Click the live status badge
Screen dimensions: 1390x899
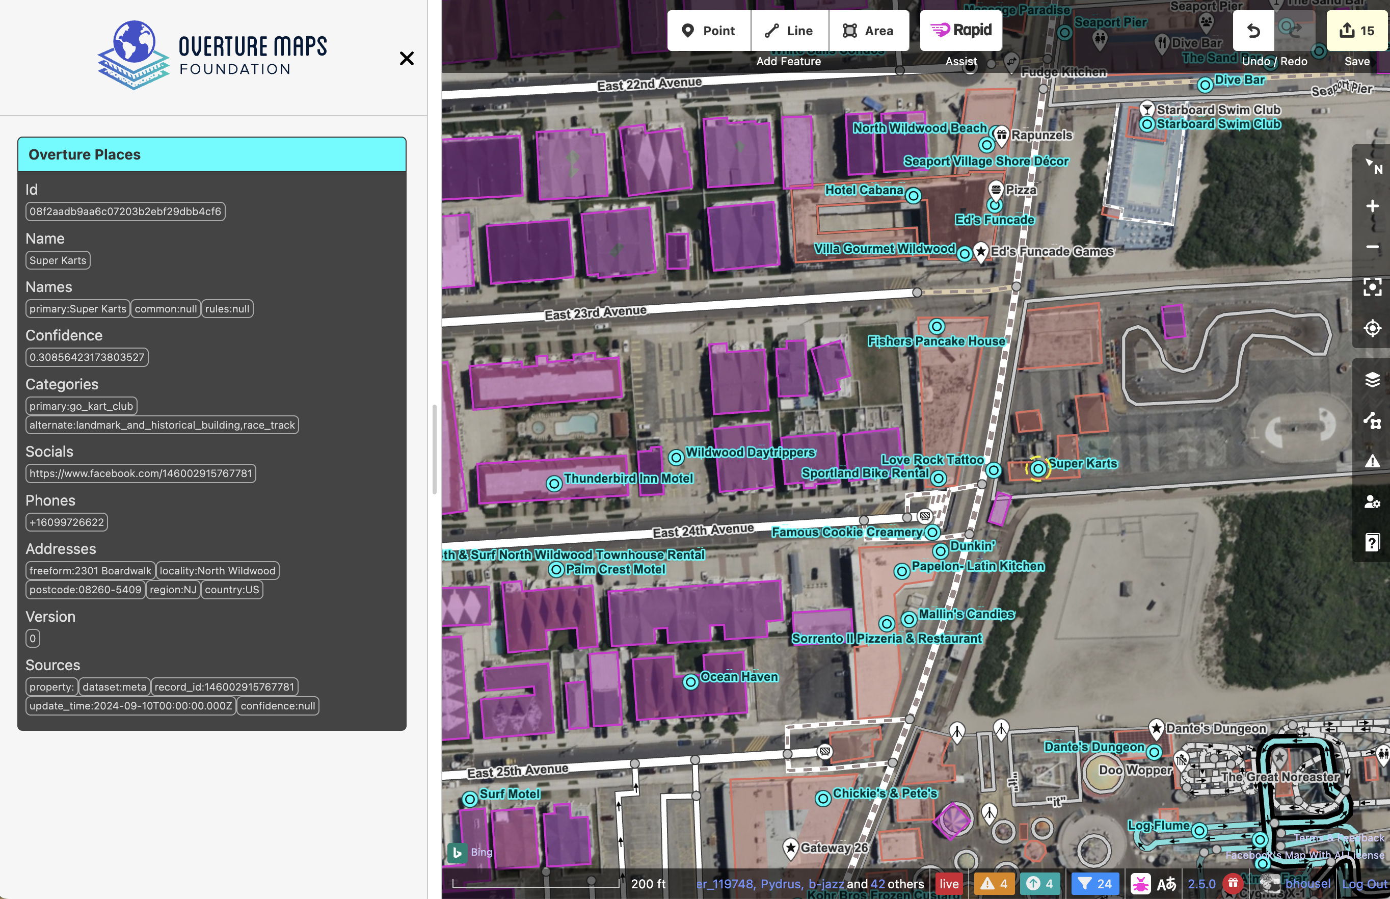coord(949,884)
